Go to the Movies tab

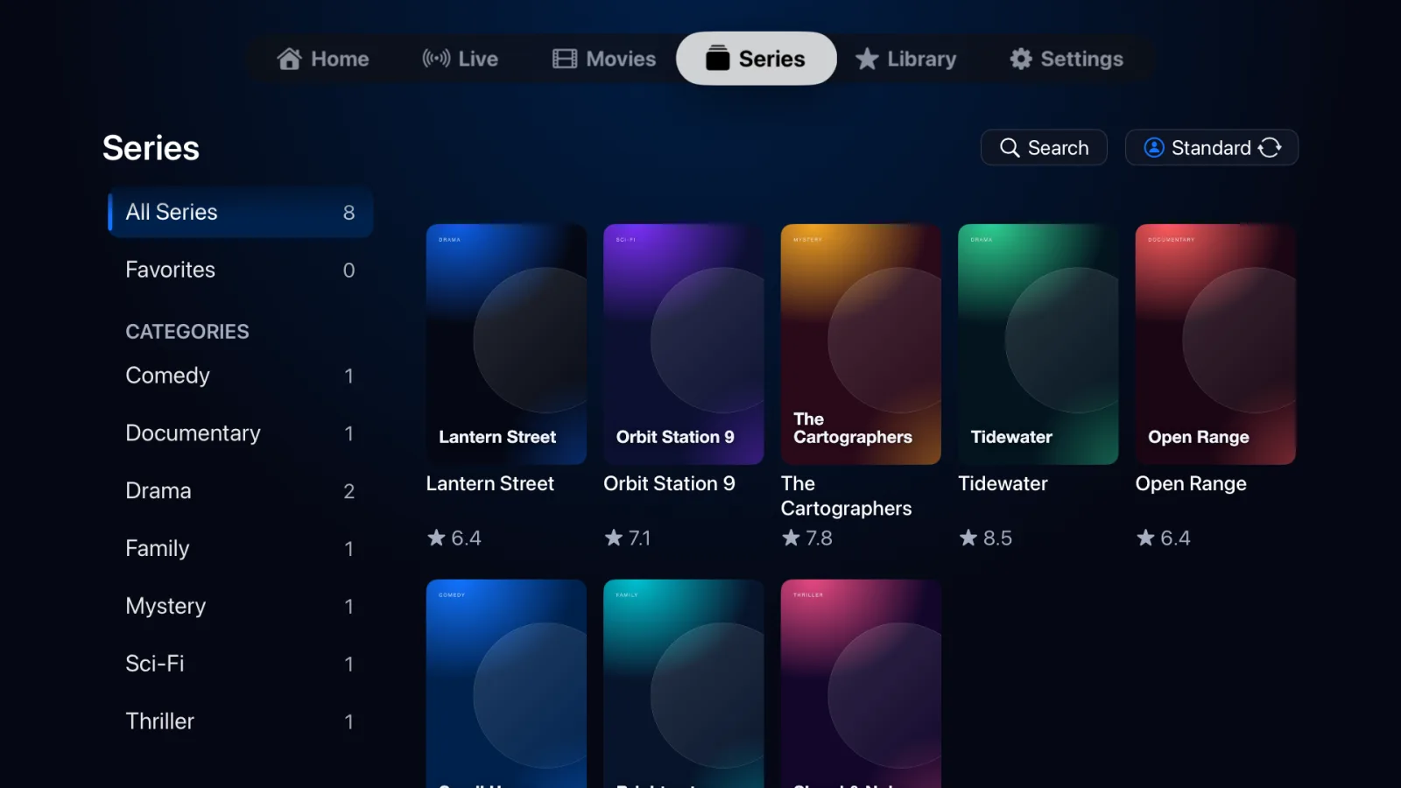tap(604, 59)
